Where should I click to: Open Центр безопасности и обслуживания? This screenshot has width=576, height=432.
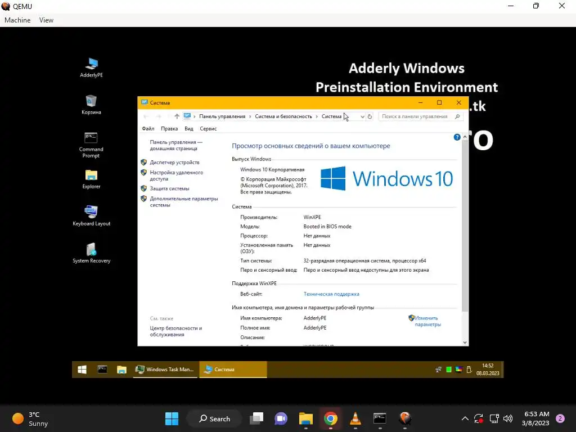point(176,331)
